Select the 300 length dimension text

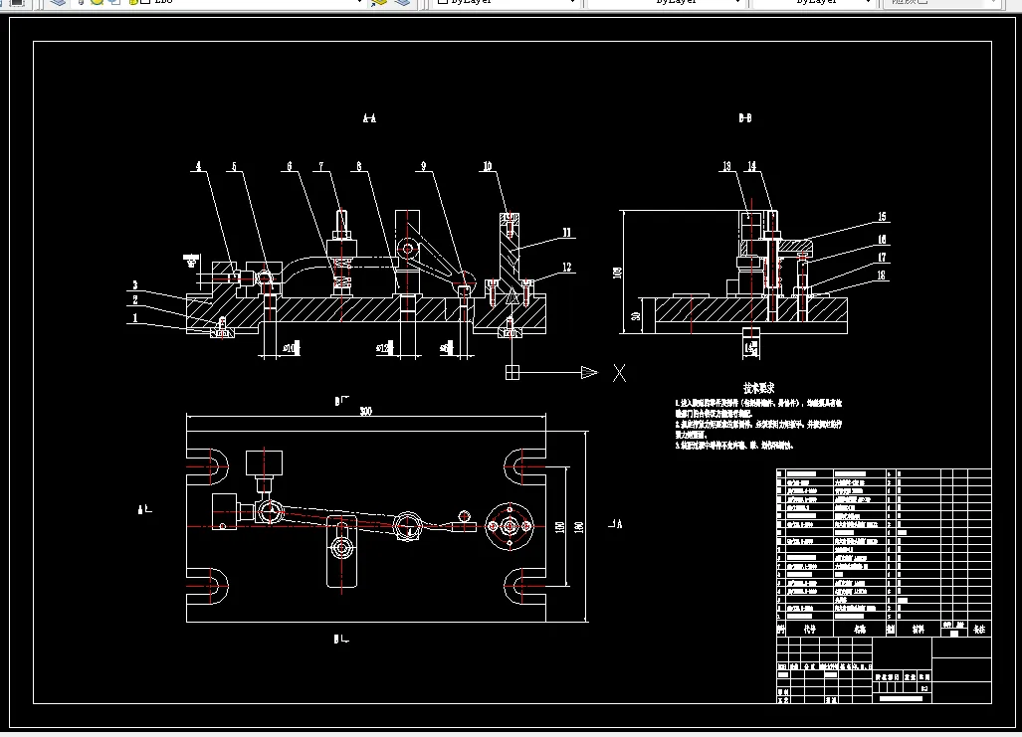point(365,411)
